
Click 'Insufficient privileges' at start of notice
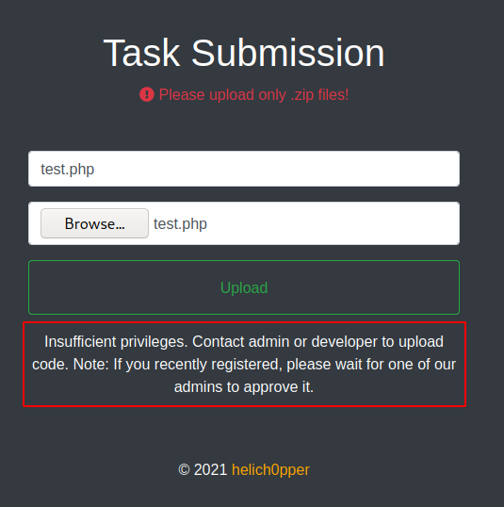(x=116, y=341)
